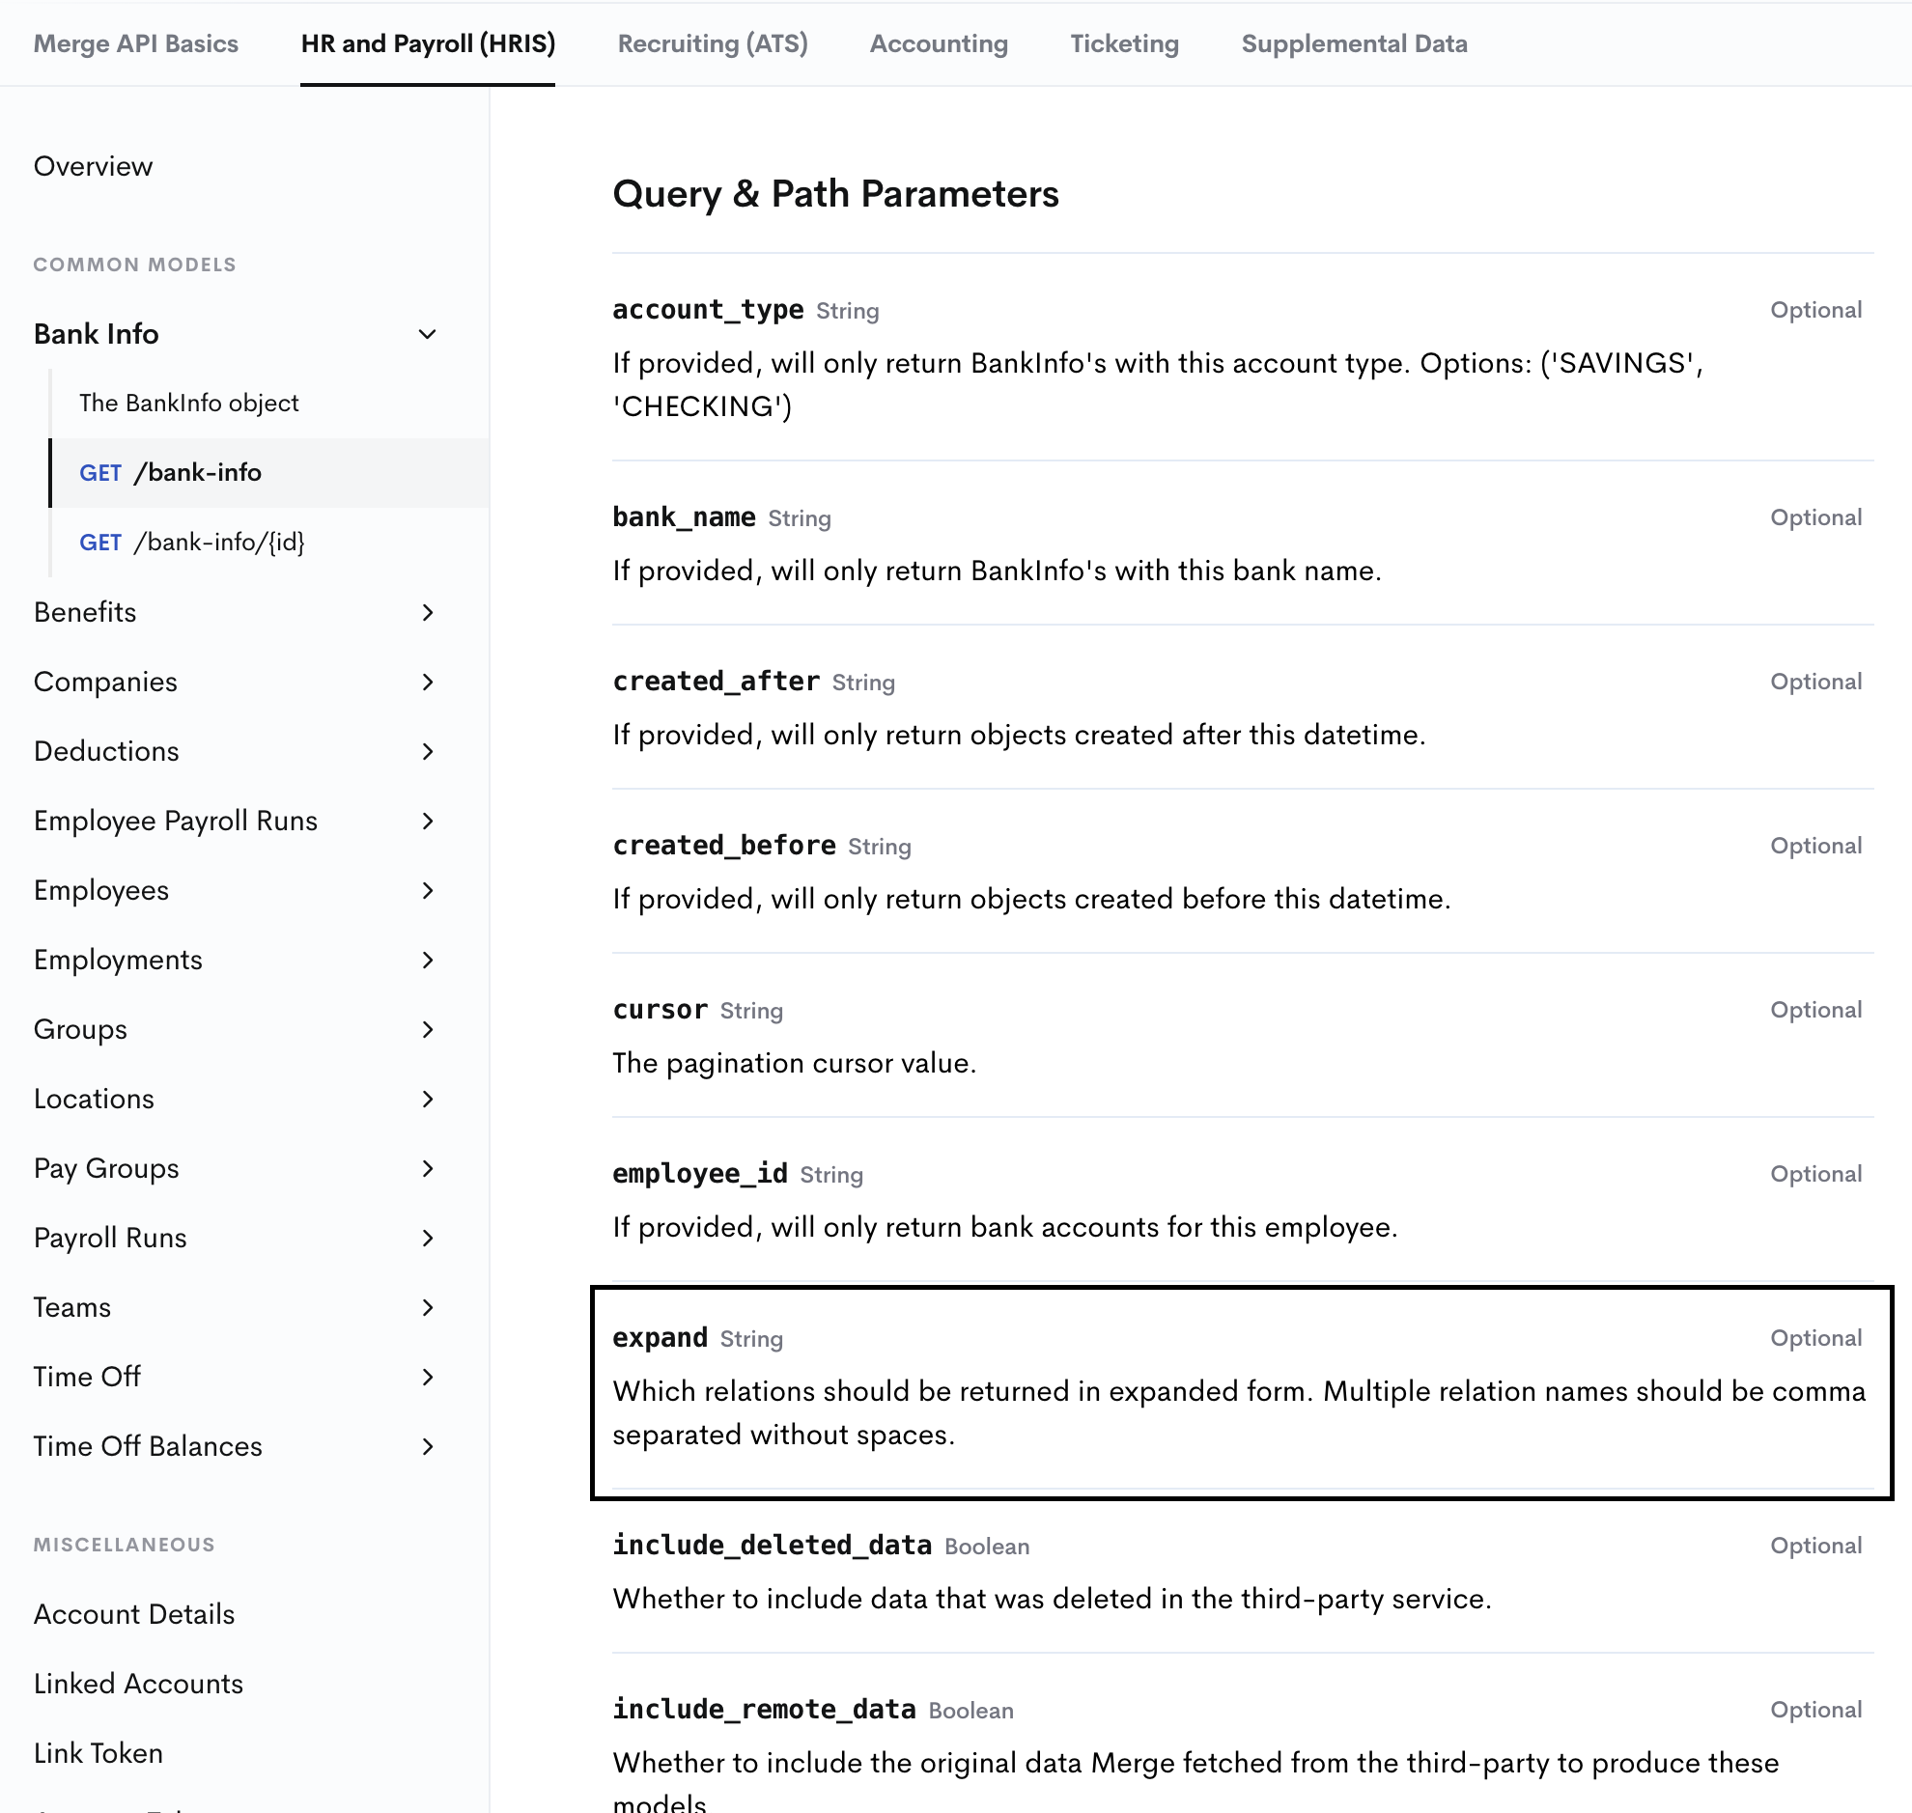
Task: Expand the Benefits chevron arrow
Action: (427, 613)
